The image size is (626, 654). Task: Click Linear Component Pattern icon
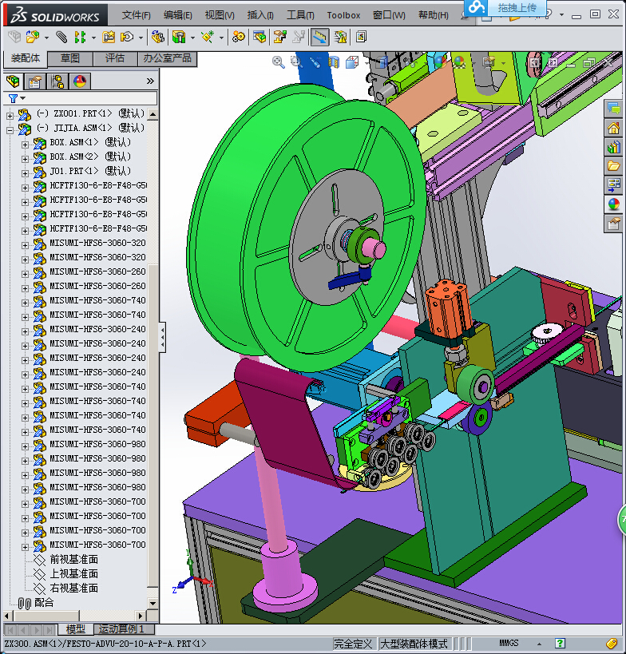80,37
